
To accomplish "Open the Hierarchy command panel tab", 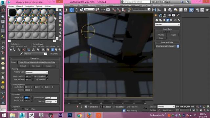I will tap(165, 15).
